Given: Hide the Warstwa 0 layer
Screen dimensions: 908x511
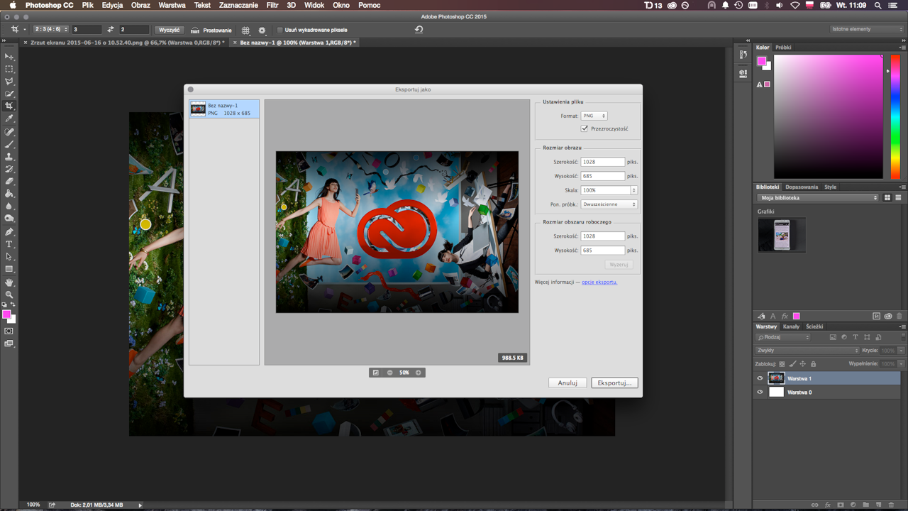Looking at the screenshot, I should pos(760,392).
